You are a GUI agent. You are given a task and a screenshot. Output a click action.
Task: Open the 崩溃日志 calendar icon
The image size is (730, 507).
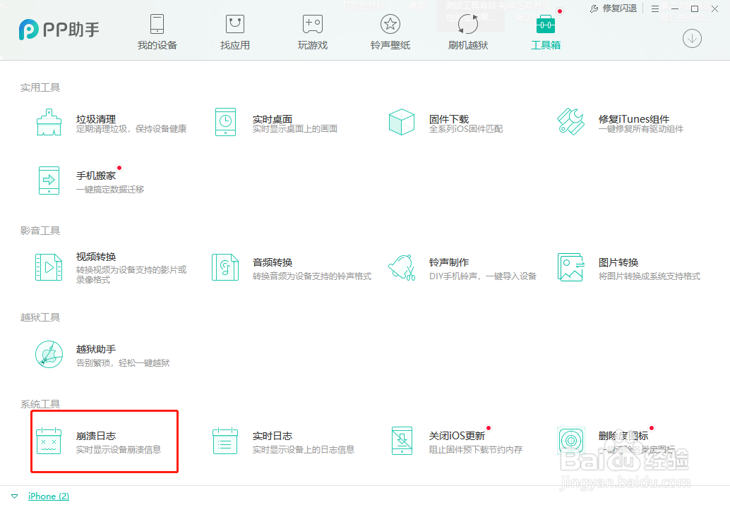(x=49, y=441)
